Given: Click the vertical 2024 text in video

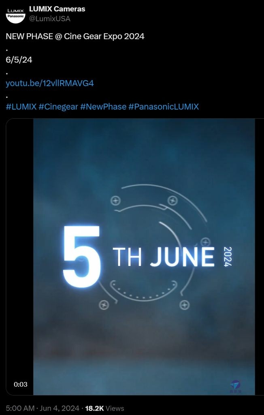Looking at the screenshot, I should (228, 257).
